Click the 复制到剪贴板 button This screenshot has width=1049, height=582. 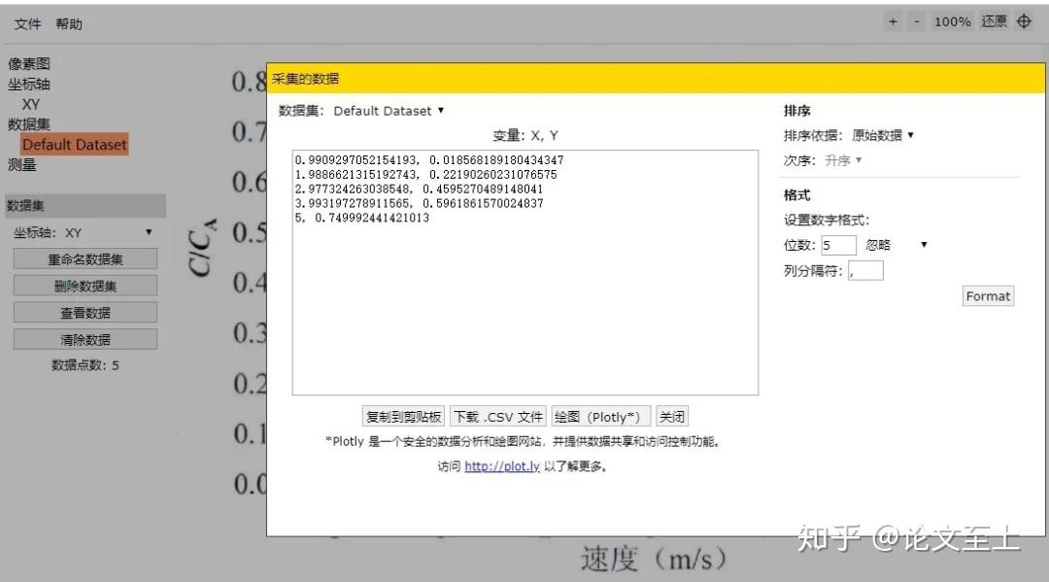pyautogui.click(x=402, y=416)
